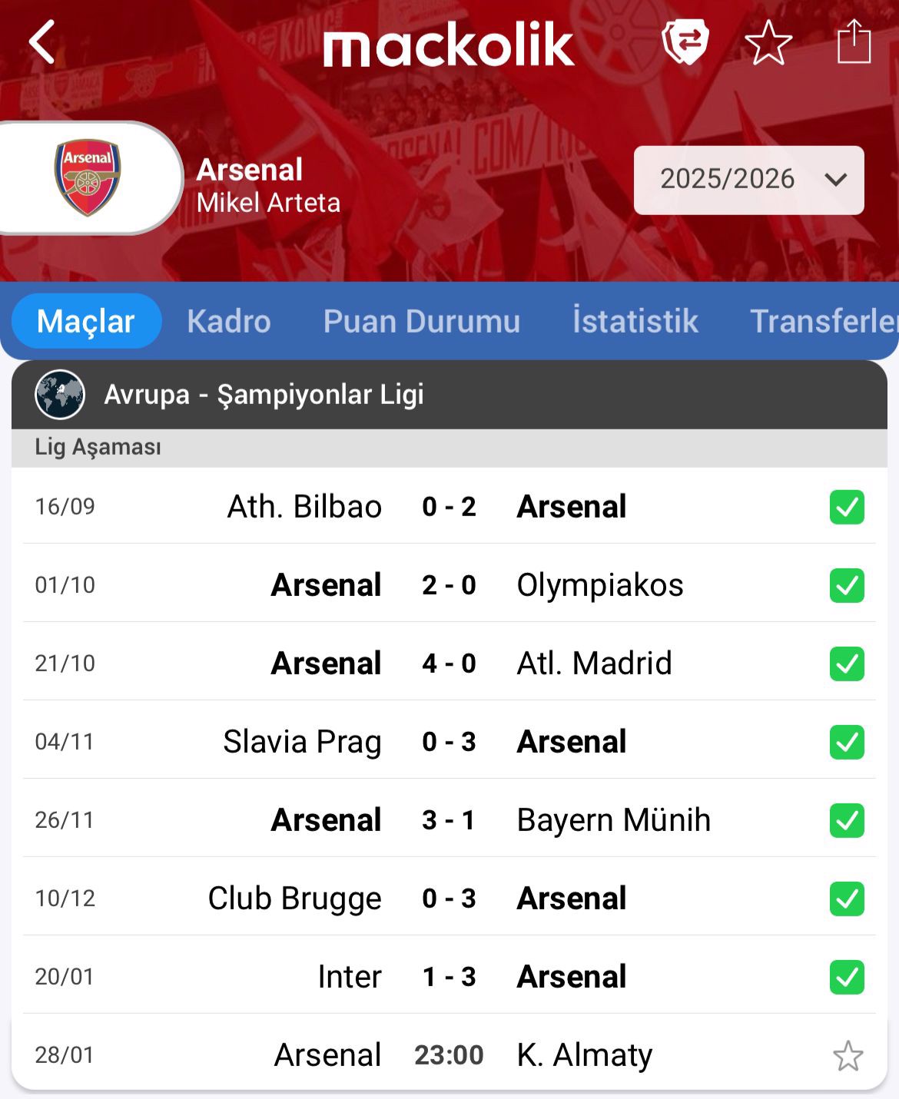Image resolution: width=899 pixels, height=1099 pixels.
Task: Open the 2025/2026 season dropdown
Action: pyautogui.click(x=748, y=180)
